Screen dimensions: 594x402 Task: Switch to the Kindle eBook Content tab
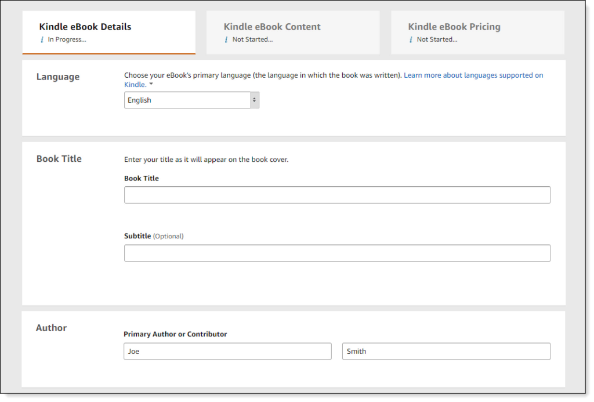click(x=272, y=27)
